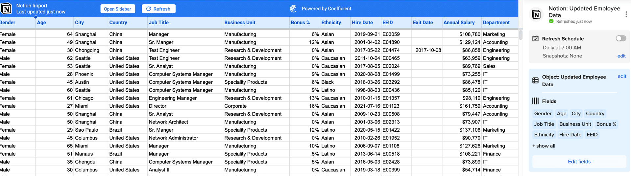This screenshot has height=176, width=631.
Task: Click the Exit Date column header
Action: tap(427, 23)
